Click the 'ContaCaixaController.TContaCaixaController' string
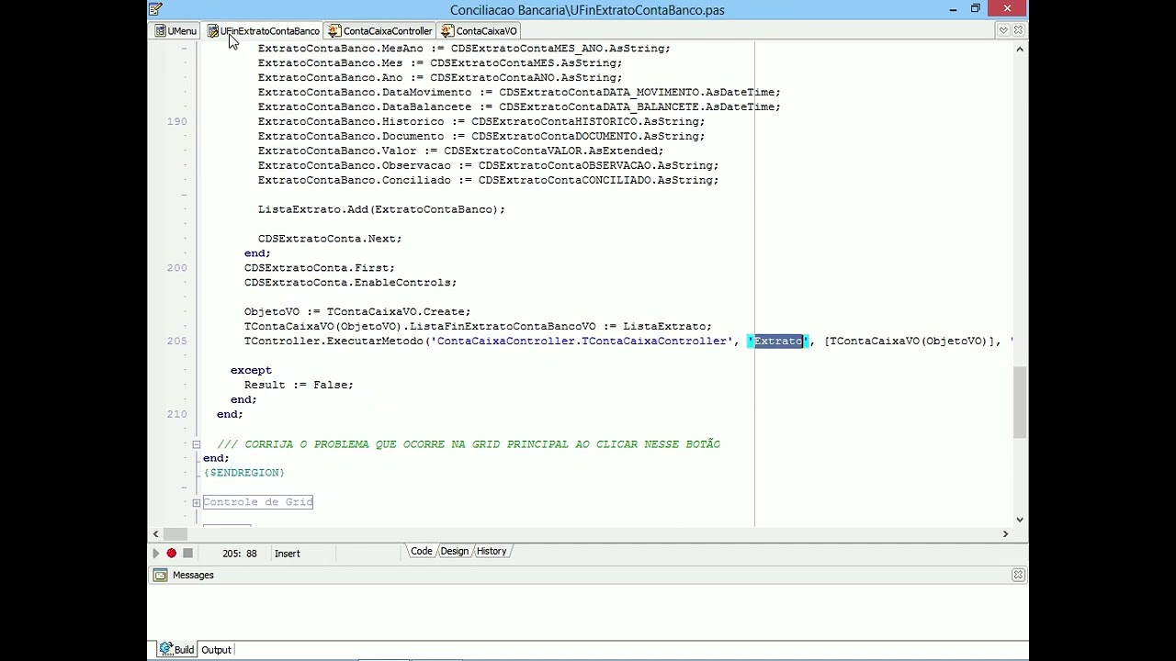 (581, 341)
